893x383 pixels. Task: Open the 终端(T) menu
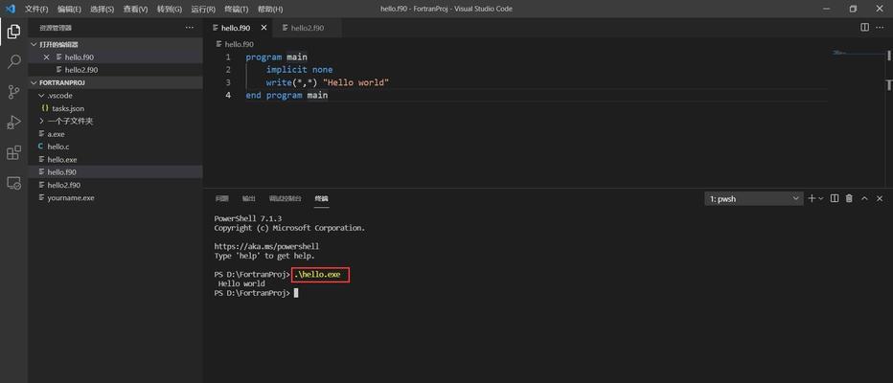pyautogui.click(x=237, y=10)
